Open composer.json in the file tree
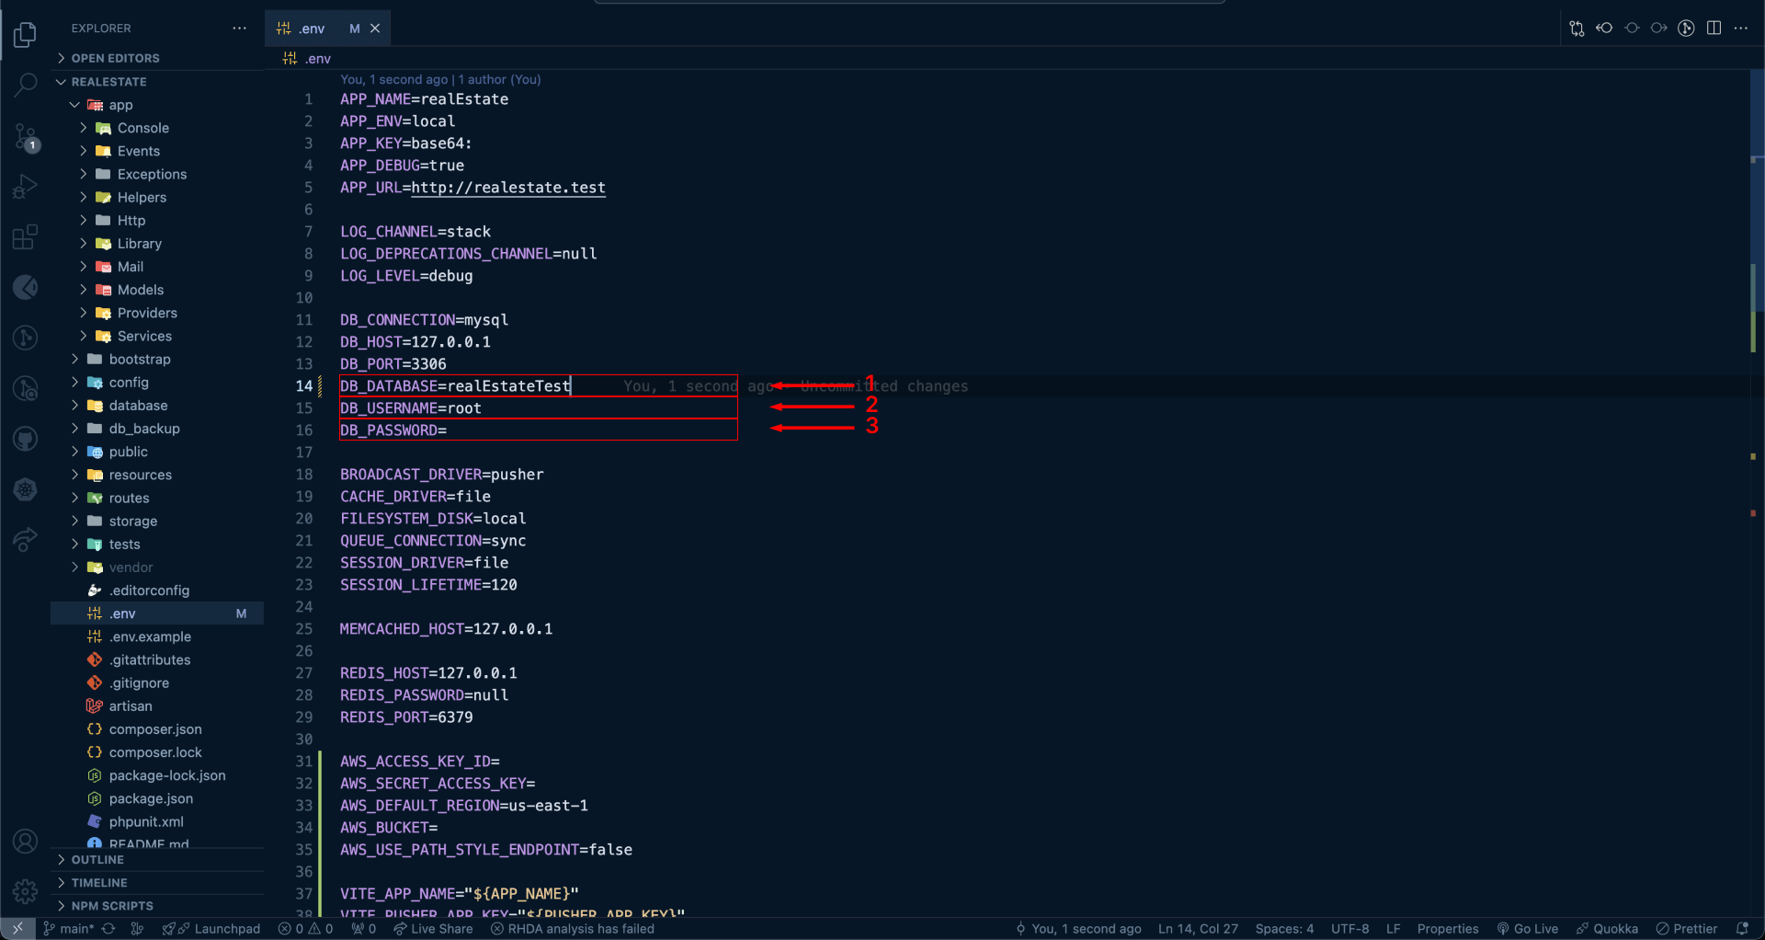Viewport: 1765px width, 940px height. [x=154, y=729]
